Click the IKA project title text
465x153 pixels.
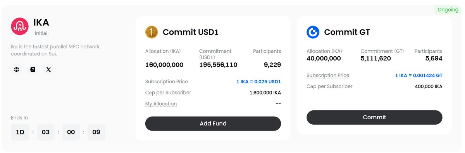pos(41,22)
